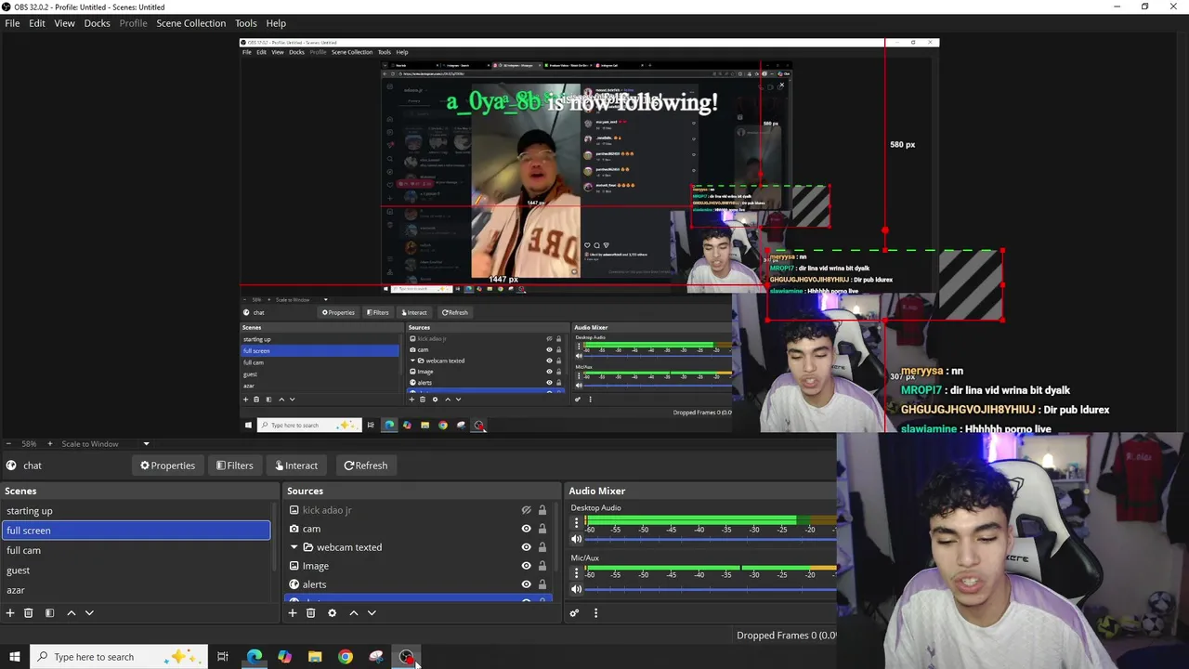Open the Docks menu

point(97,23)
